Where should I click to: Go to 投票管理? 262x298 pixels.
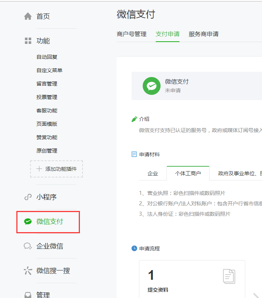point(47,97)
